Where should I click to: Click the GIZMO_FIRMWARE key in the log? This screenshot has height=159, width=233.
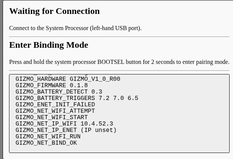[41, 86]
